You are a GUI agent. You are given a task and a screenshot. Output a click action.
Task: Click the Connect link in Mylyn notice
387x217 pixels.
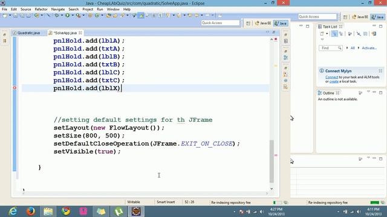332,77
